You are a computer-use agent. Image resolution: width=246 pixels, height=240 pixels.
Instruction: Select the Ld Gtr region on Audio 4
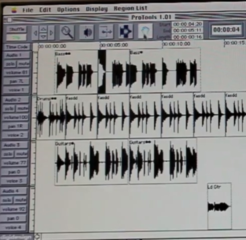219,206
